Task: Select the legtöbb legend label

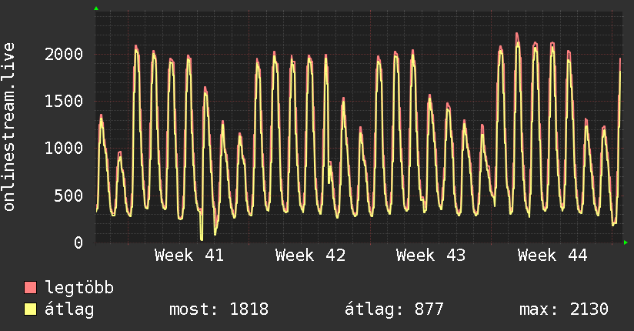Action: [79, 287]
